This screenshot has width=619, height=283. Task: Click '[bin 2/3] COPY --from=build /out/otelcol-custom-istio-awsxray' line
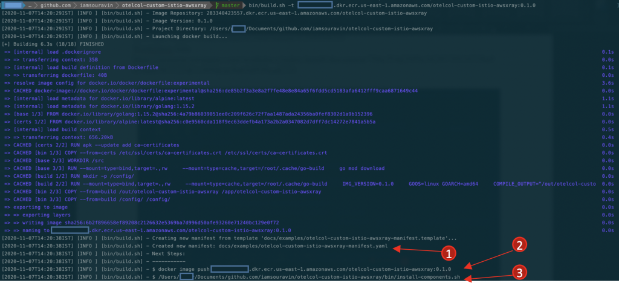point(163,191)
